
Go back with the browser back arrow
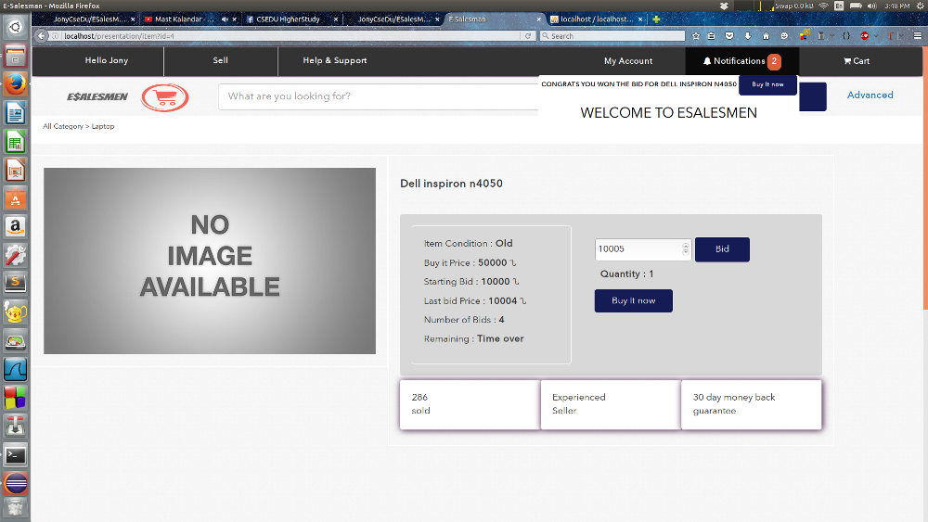(x=41, y=36)
